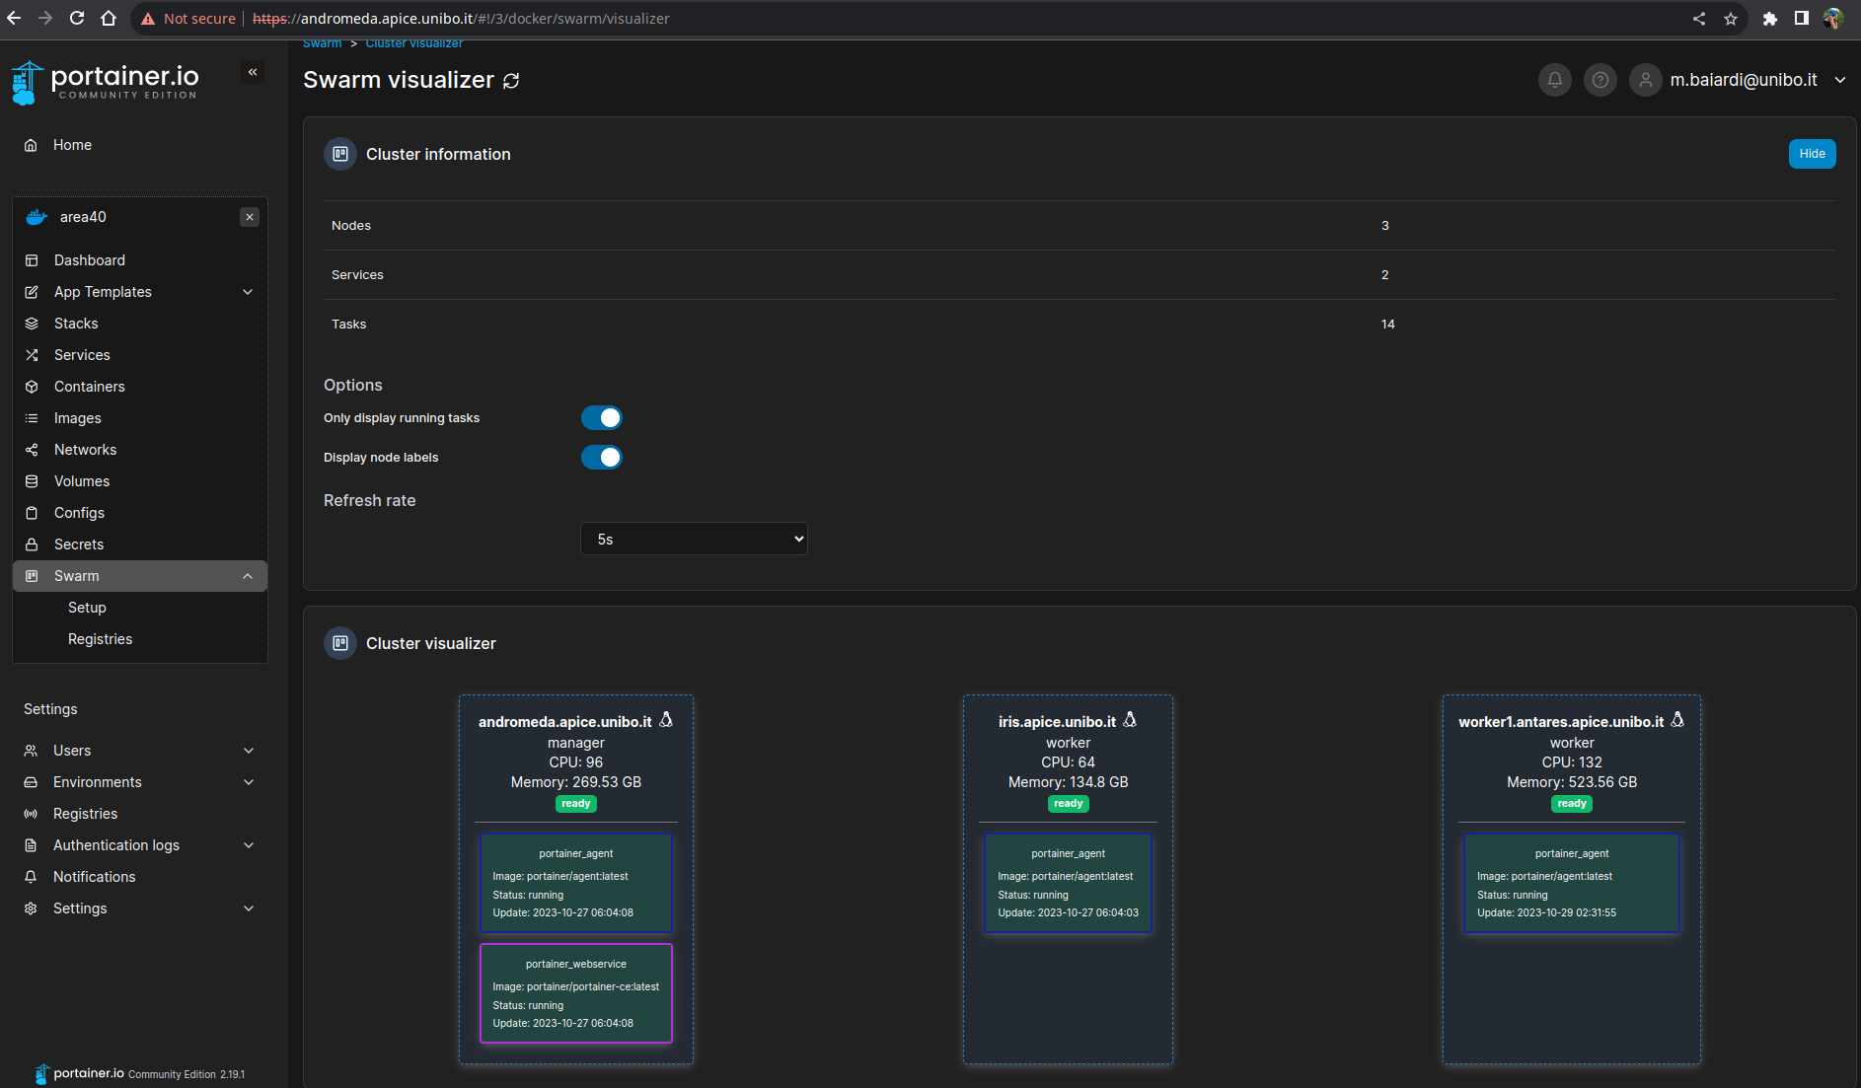Click the Swarm breadcrumb link
This screenshot has height=1088, width=1861.
322,43
